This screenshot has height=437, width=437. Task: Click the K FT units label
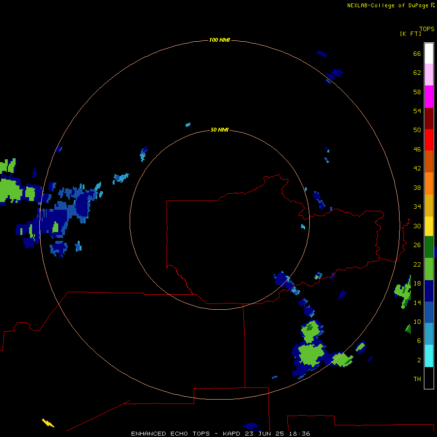pyautogui.click(x=410, y=34)
